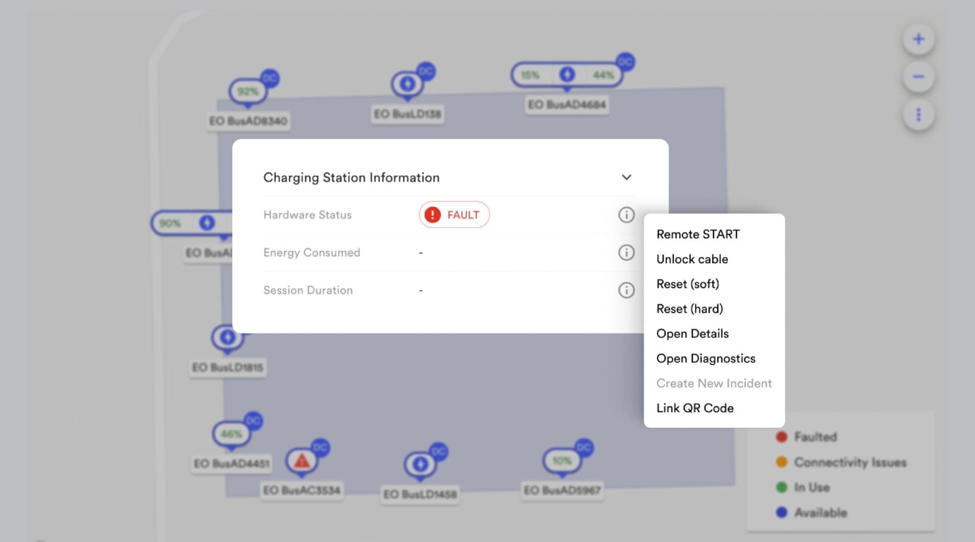Click the EO BusLD1458 station name label
Image resolution: width=975 pixels, height=542 pixels.
[420, 494]
